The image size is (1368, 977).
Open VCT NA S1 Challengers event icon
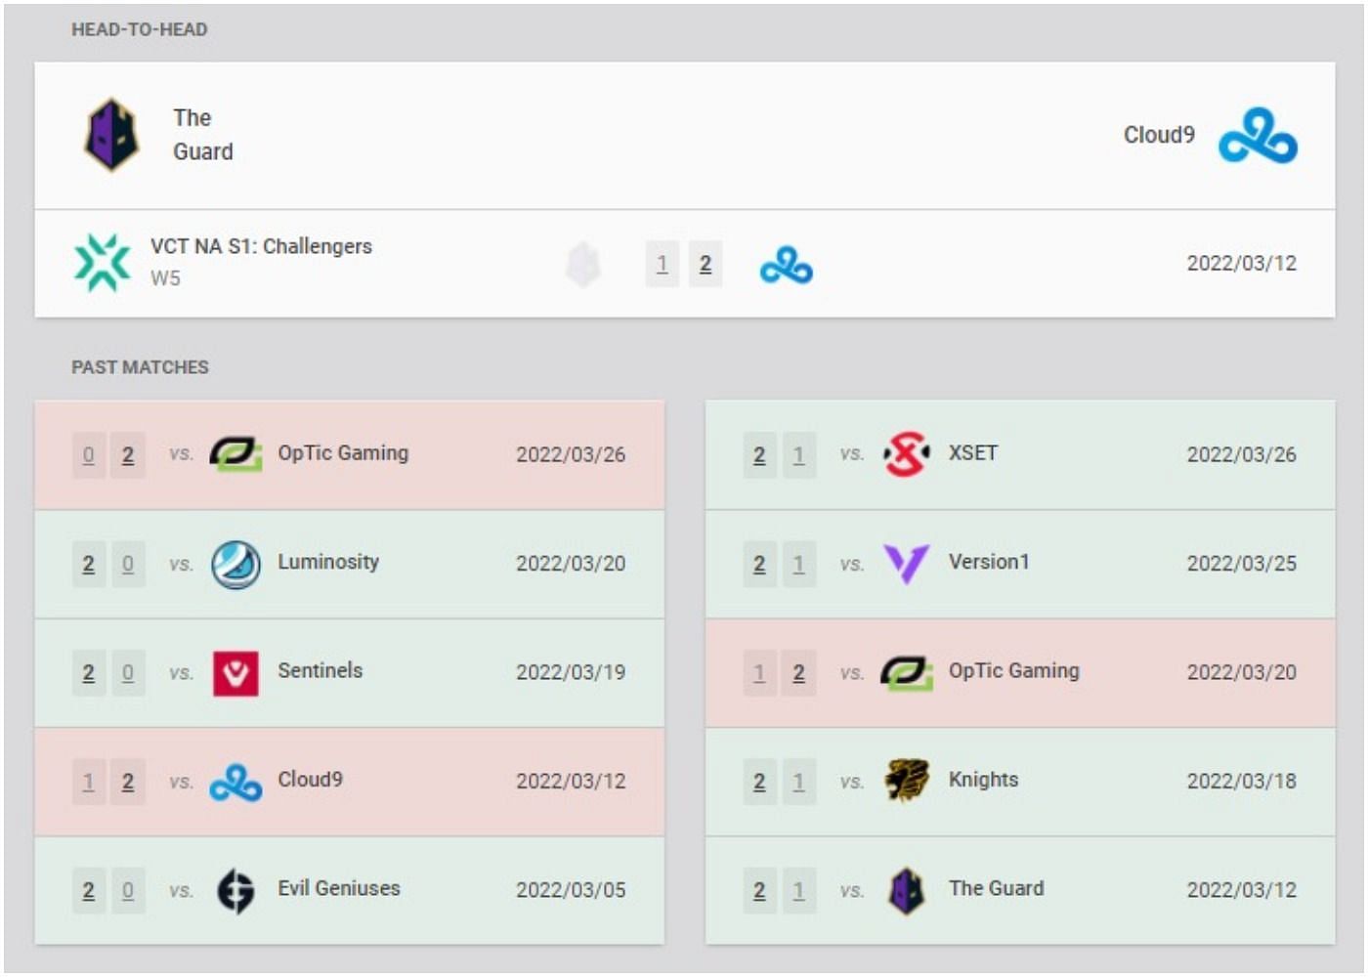coord(103,263)
